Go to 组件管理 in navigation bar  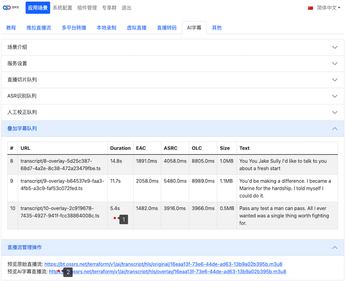click(x=87, y=8)
